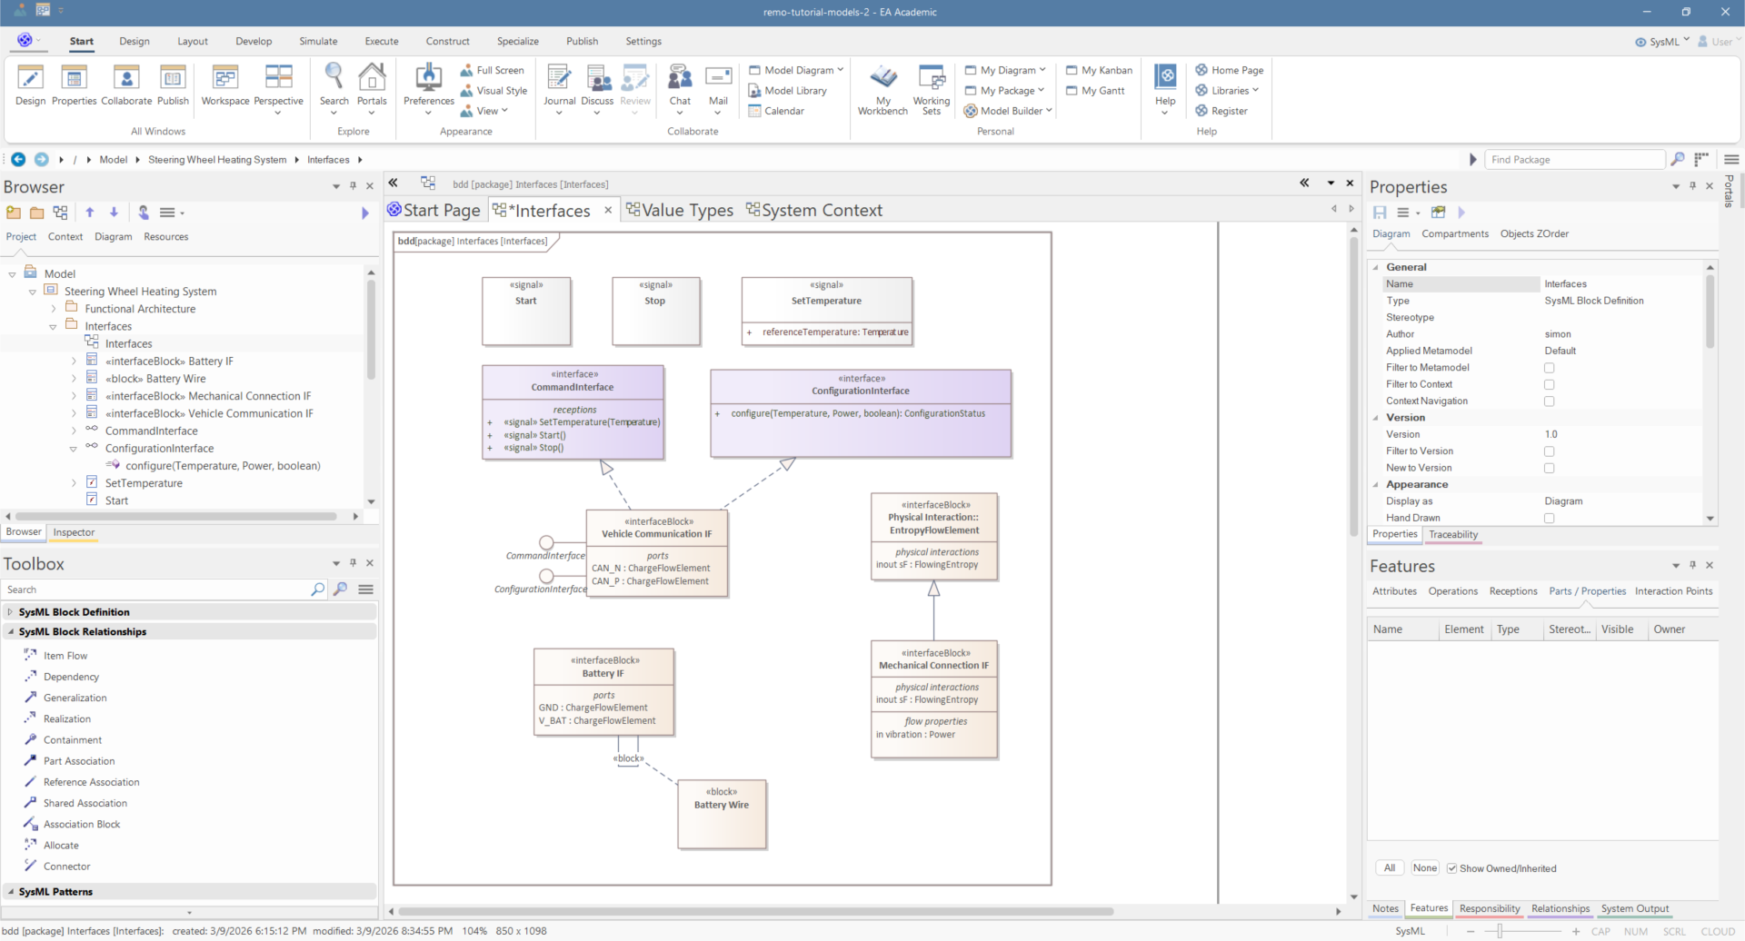This screenshot has width=1745, height=941.
Task: Click the Find Package input field
Action: pyautogui.click(x=1575, y=160)
